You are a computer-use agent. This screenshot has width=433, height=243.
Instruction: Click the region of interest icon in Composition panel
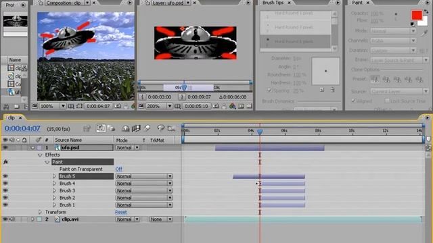[x=80, y=106]
